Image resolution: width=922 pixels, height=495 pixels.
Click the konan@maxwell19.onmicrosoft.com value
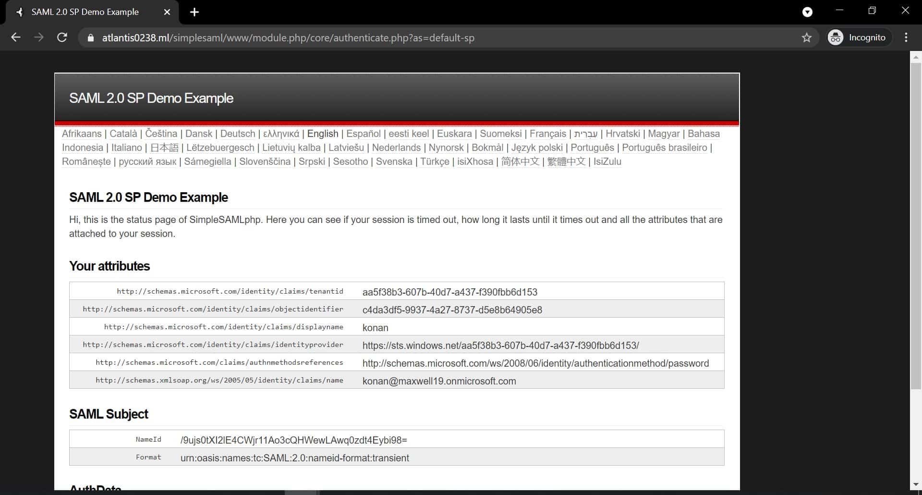pyautogui.click(x=439, y=381)
